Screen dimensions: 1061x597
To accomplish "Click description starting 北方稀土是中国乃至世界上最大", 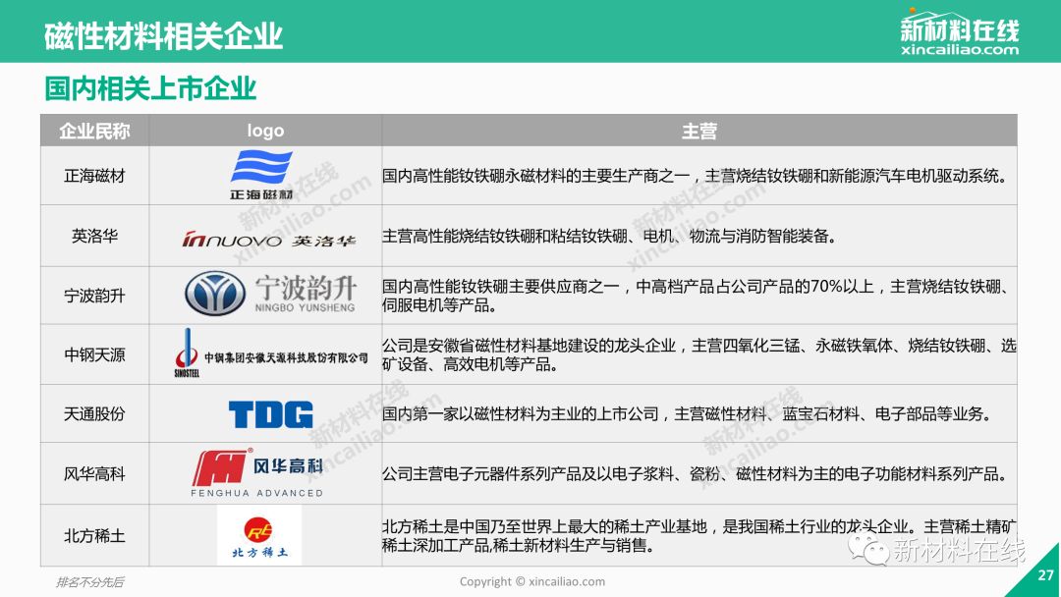I will (699, 535).
